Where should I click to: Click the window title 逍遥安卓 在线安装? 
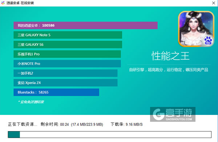(x=20, y=3)
